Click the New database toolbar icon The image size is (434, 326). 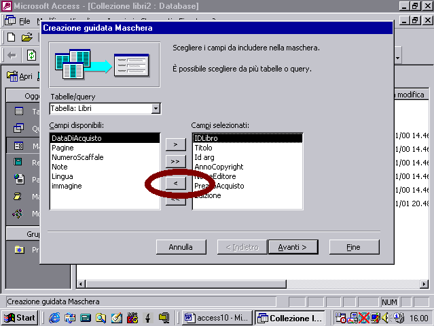tap(11, 37)
